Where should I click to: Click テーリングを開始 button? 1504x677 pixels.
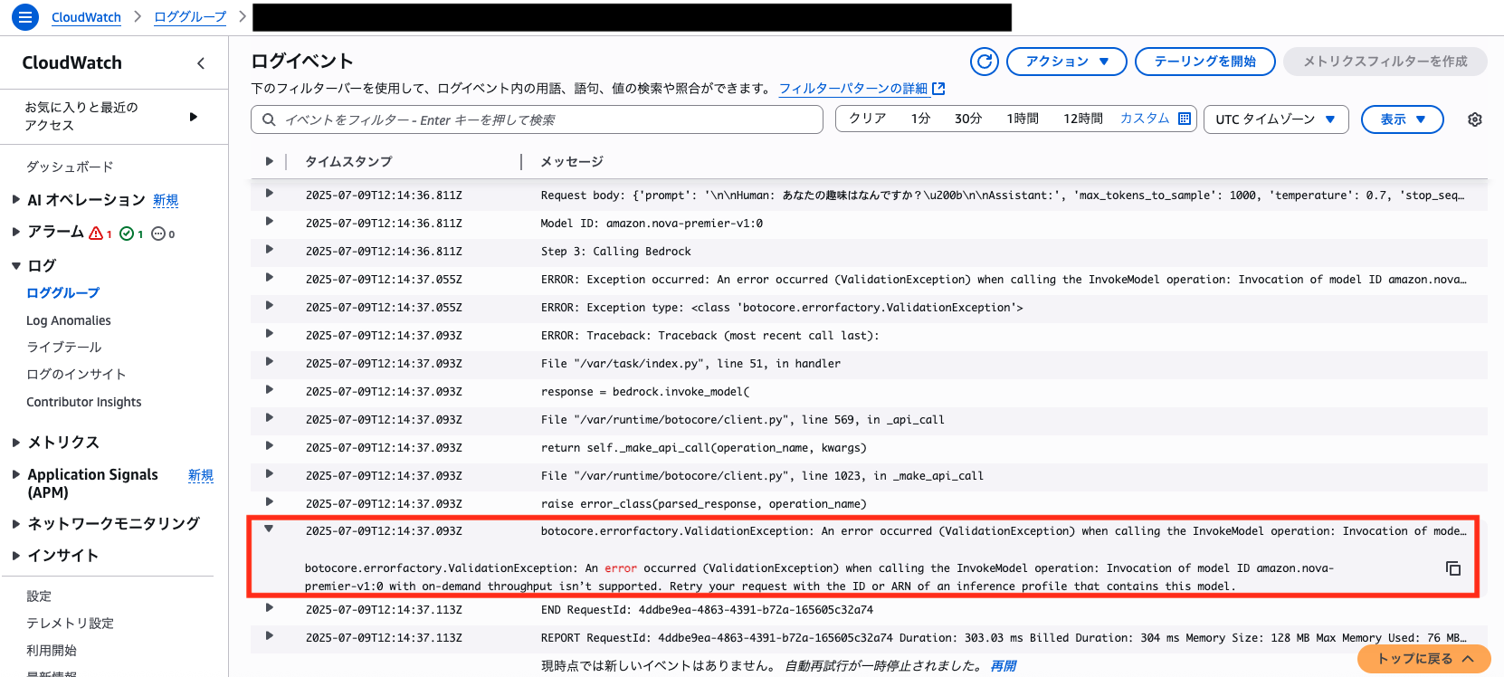tap(1204, 62)
